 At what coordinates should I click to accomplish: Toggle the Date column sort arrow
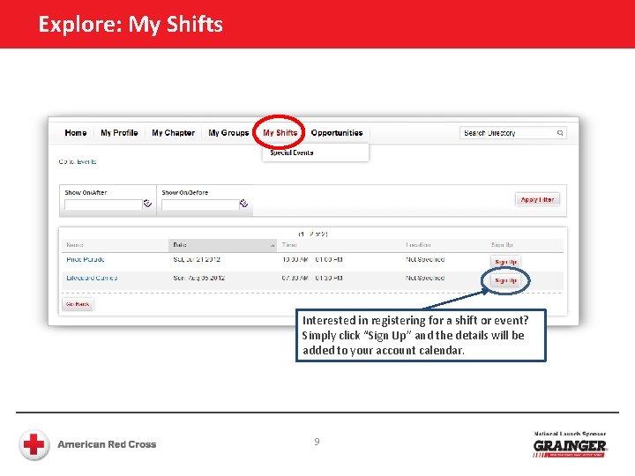click(x=273, y=245)
